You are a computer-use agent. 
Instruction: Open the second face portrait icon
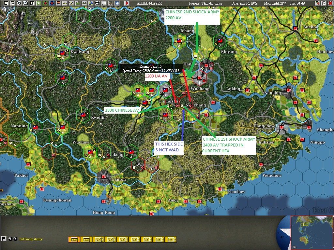[25, 3]
